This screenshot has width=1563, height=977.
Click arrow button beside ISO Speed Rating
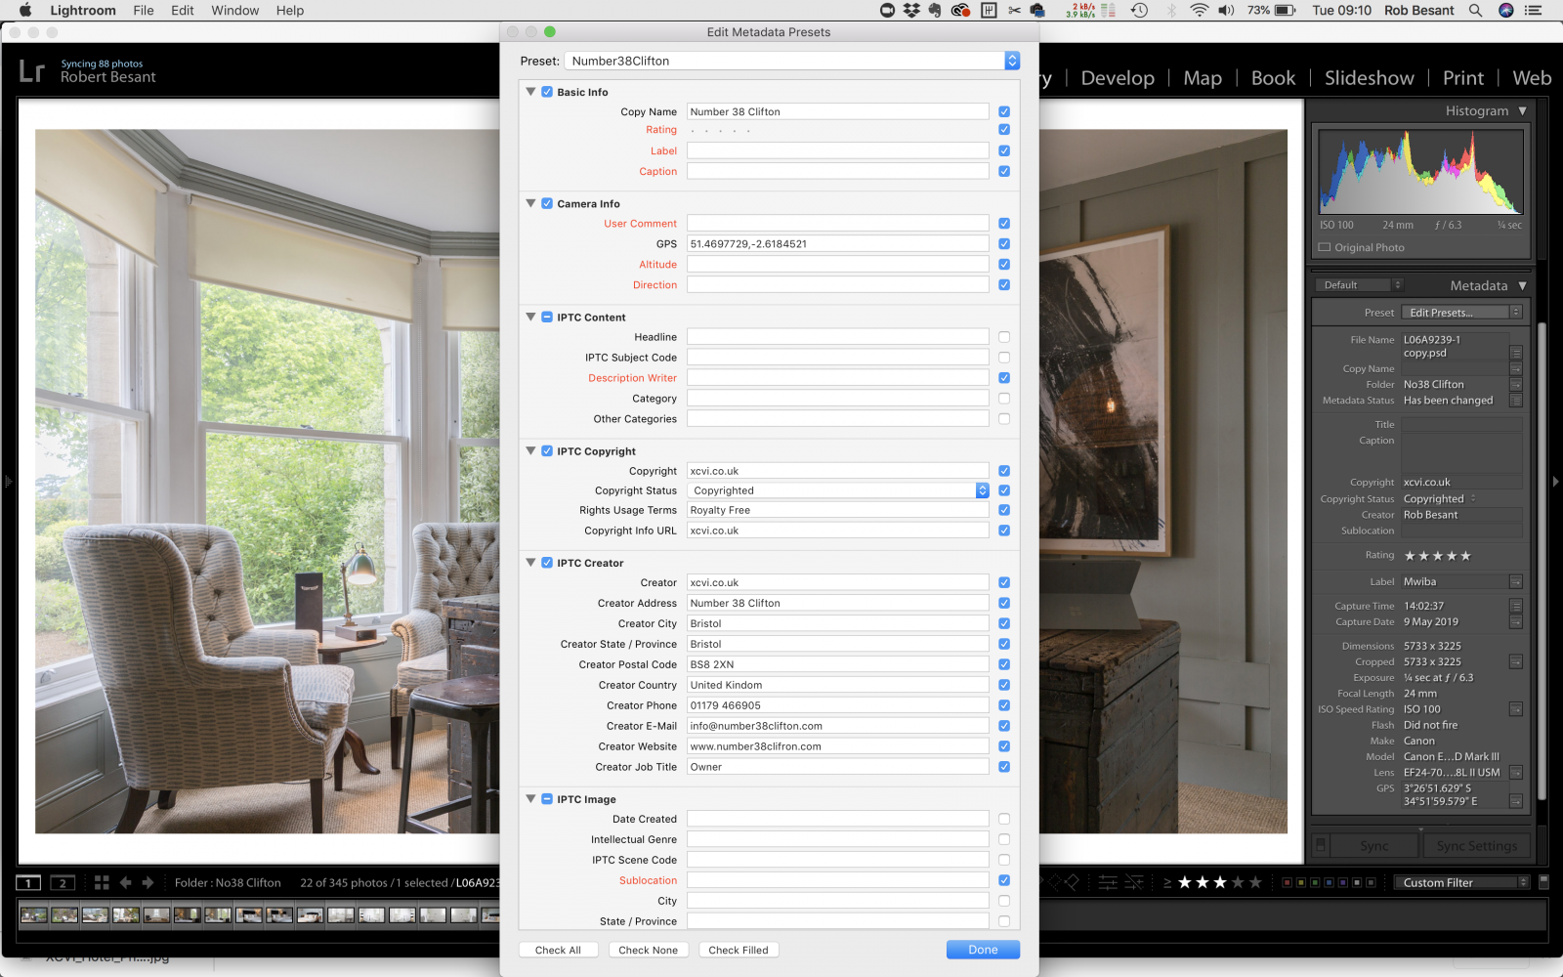click(x=1516, y=709)
